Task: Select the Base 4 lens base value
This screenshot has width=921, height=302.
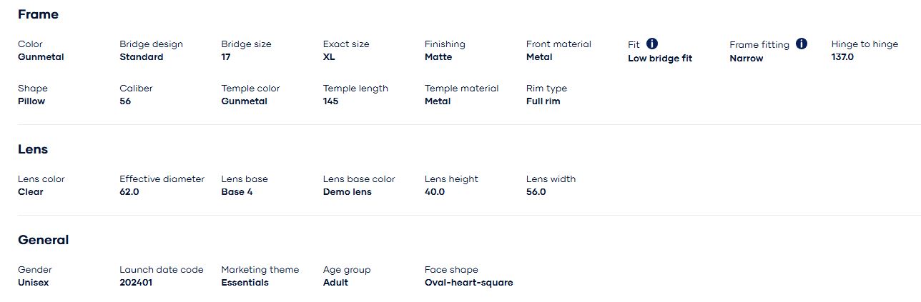Action: [237, 192]
